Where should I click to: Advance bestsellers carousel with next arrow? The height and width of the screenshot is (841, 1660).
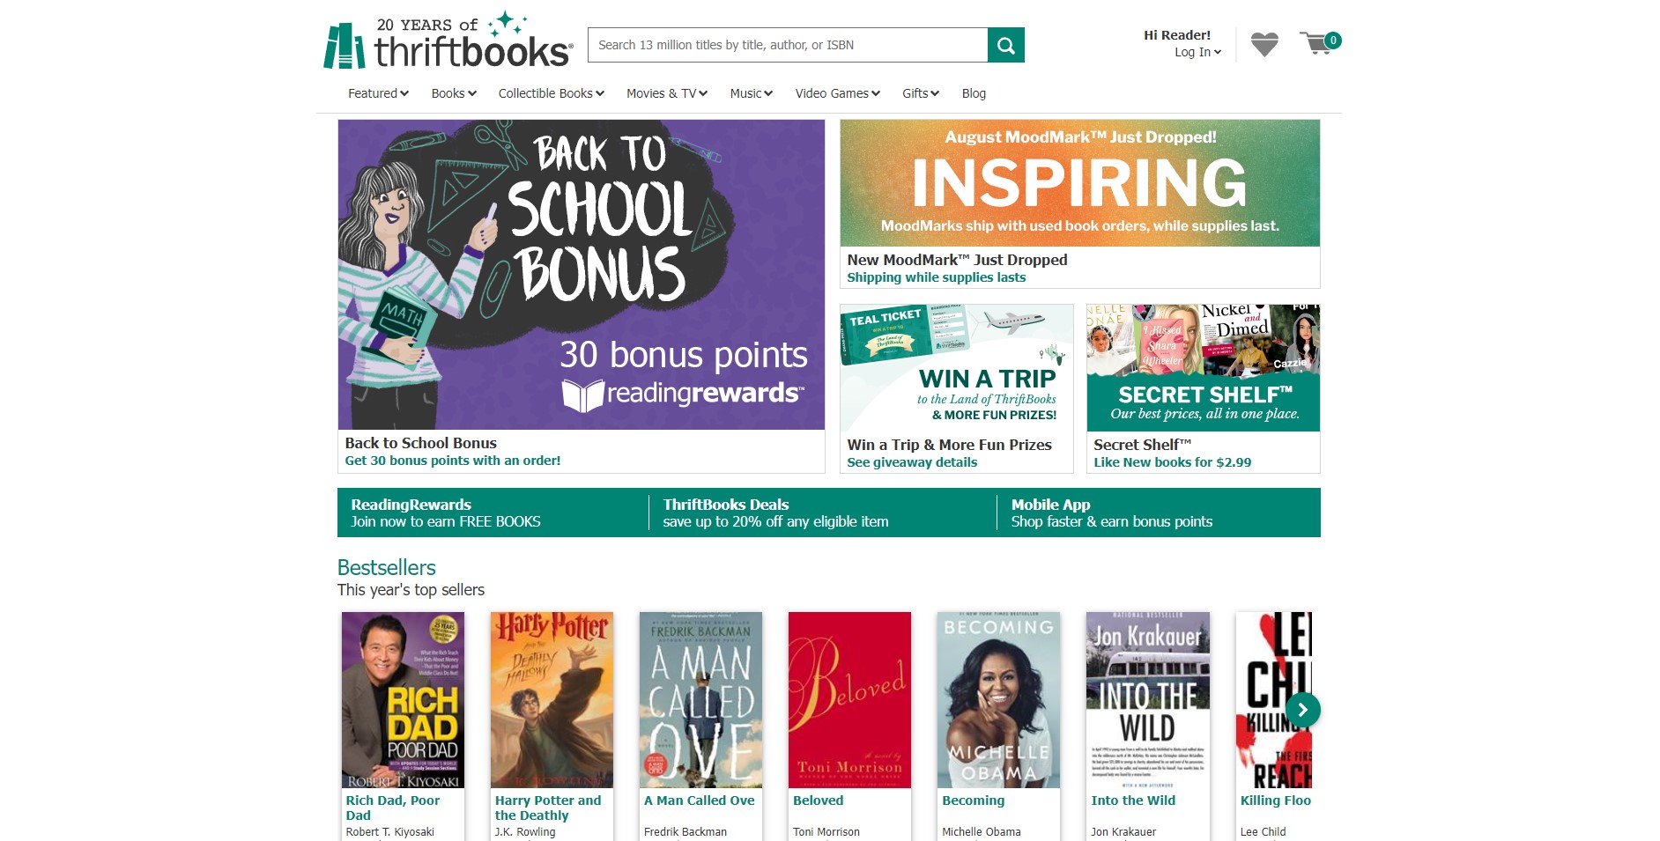pyautogui.click(x=1302, y=710)
